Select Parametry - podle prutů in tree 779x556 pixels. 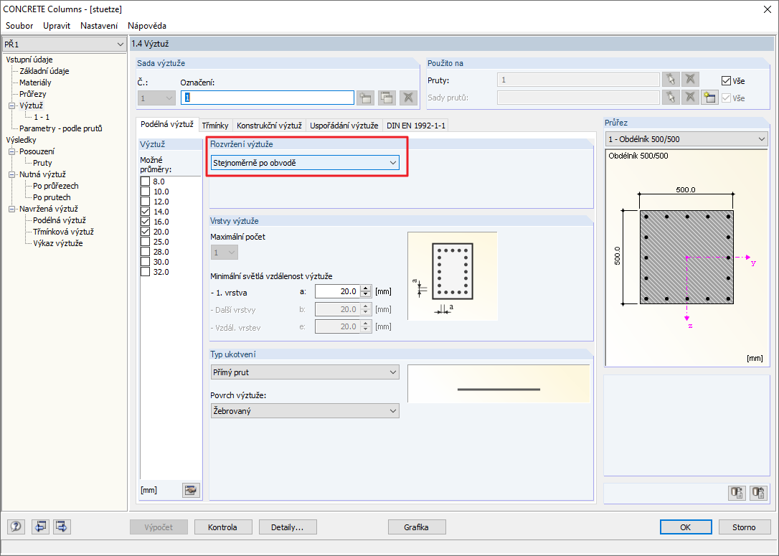(x=60, y=128)
